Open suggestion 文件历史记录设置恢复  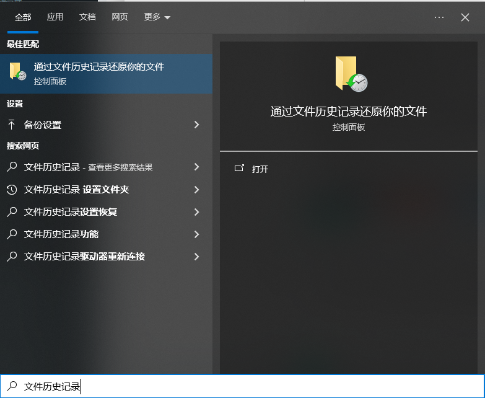click(106, 211)
